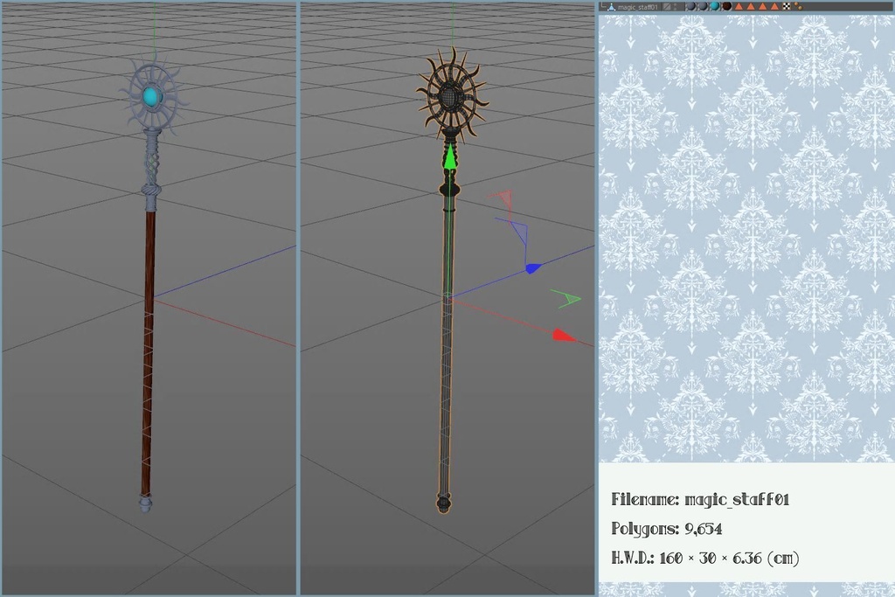Click the red X-axis arrow handle
Image resolution: width=895 pixels, height=597 pixels.
tap(564, 335)
